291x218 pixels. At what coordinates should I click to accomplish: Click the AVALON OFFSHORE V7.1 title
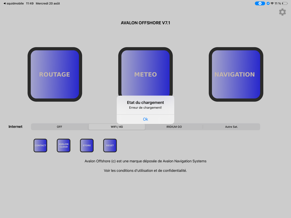[x=145, y=23]
